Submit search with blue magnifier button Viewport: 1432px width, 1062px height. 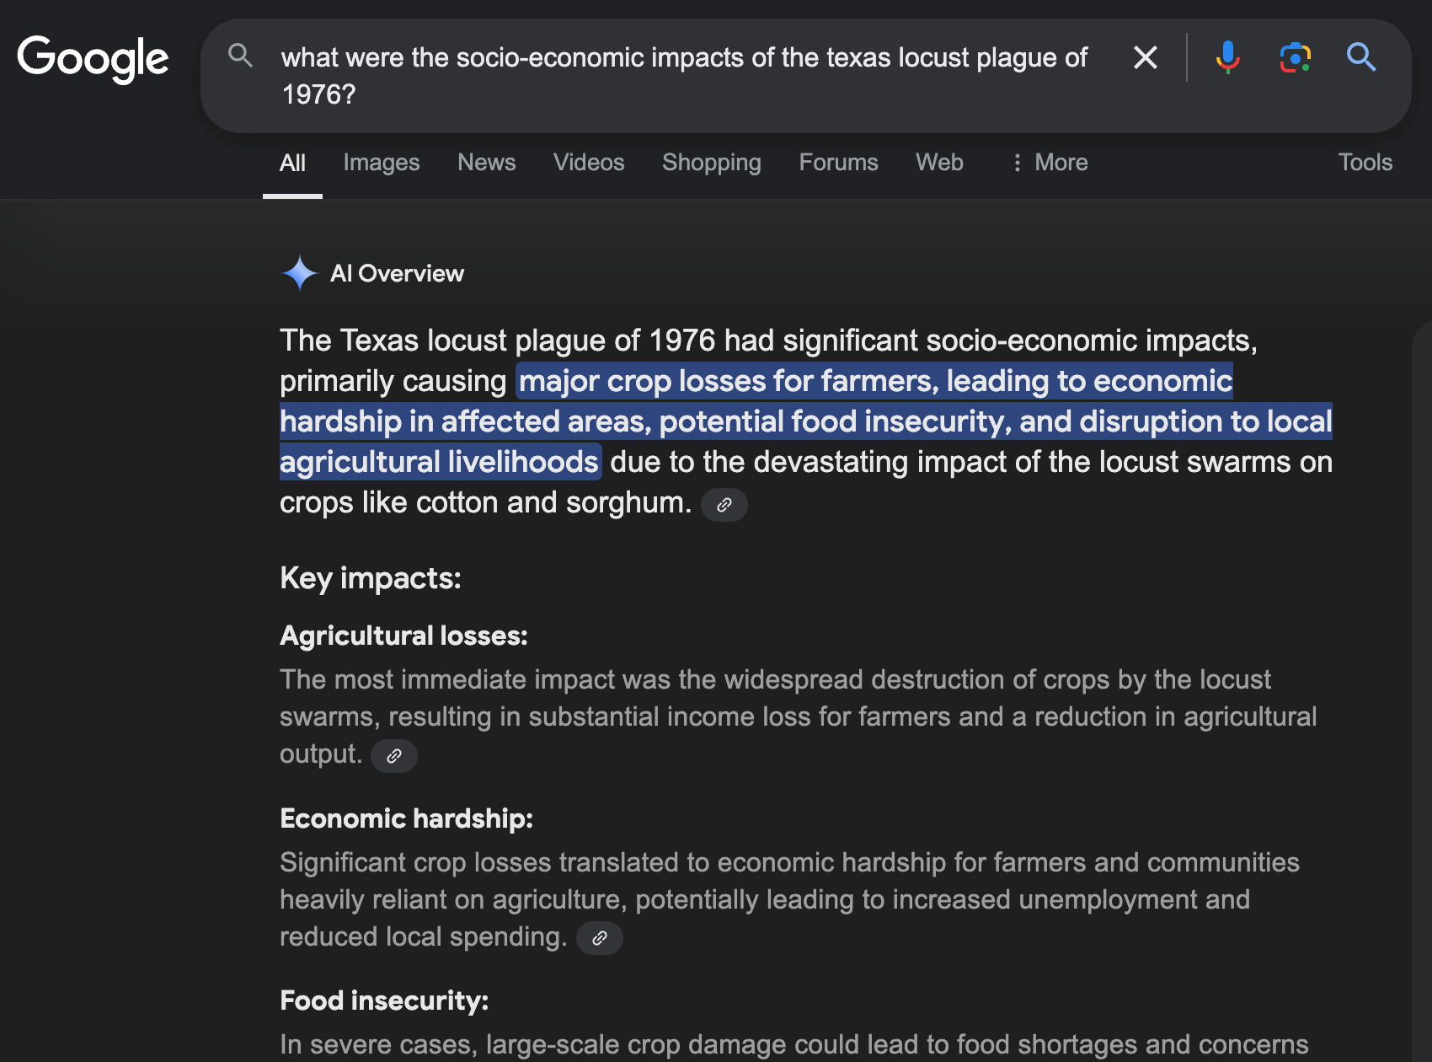pyautogui.click(x=1361, y=57)
